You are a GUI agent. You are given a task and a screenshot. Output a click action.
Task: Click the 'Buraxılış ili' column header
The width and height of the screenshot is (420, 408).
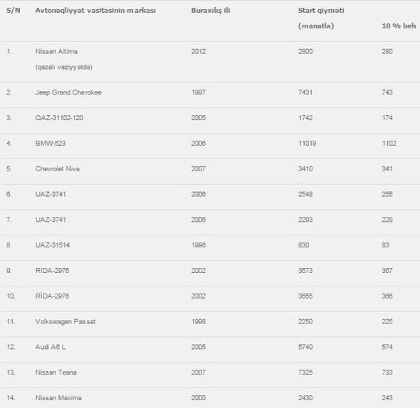coord(211,11)
